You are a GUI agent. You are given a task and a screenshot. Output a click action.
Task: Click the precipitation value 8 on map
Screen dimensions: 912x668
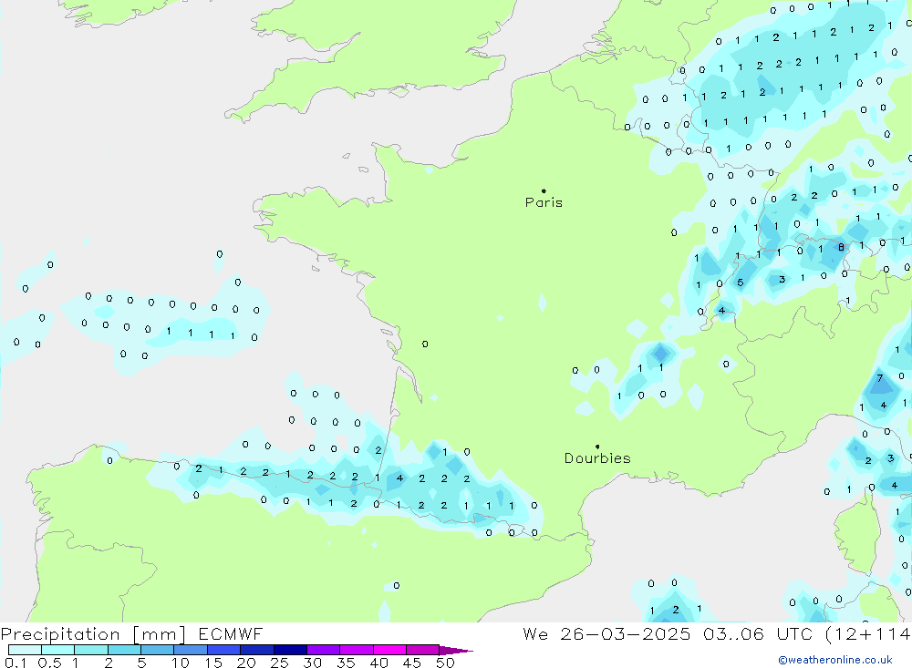pyautogui.click(x=841, y=247)
